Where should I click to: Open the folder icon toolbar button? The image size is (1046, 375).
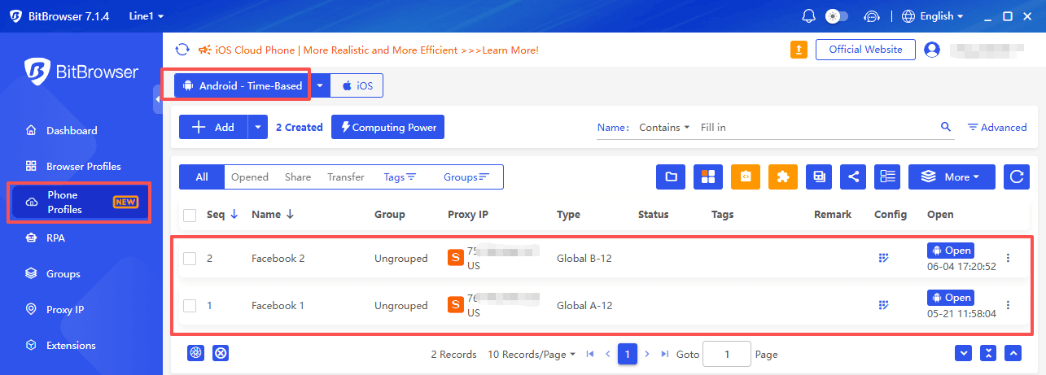671,177
